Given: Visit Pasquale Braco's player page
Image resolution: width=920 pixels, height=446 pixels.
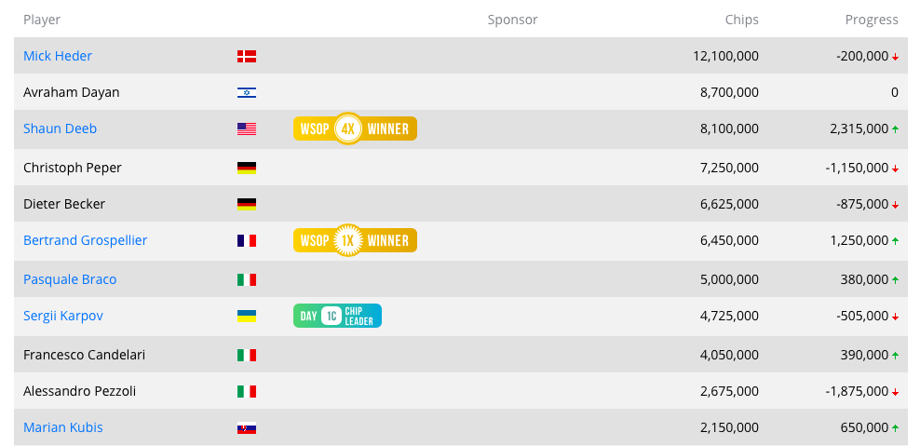Looking at the screenshot, I should (70, 279).
